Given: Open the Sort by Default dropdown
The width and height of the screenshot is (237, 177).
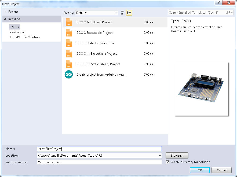Looking at the screenshot, I should click(x=97, y=13).
